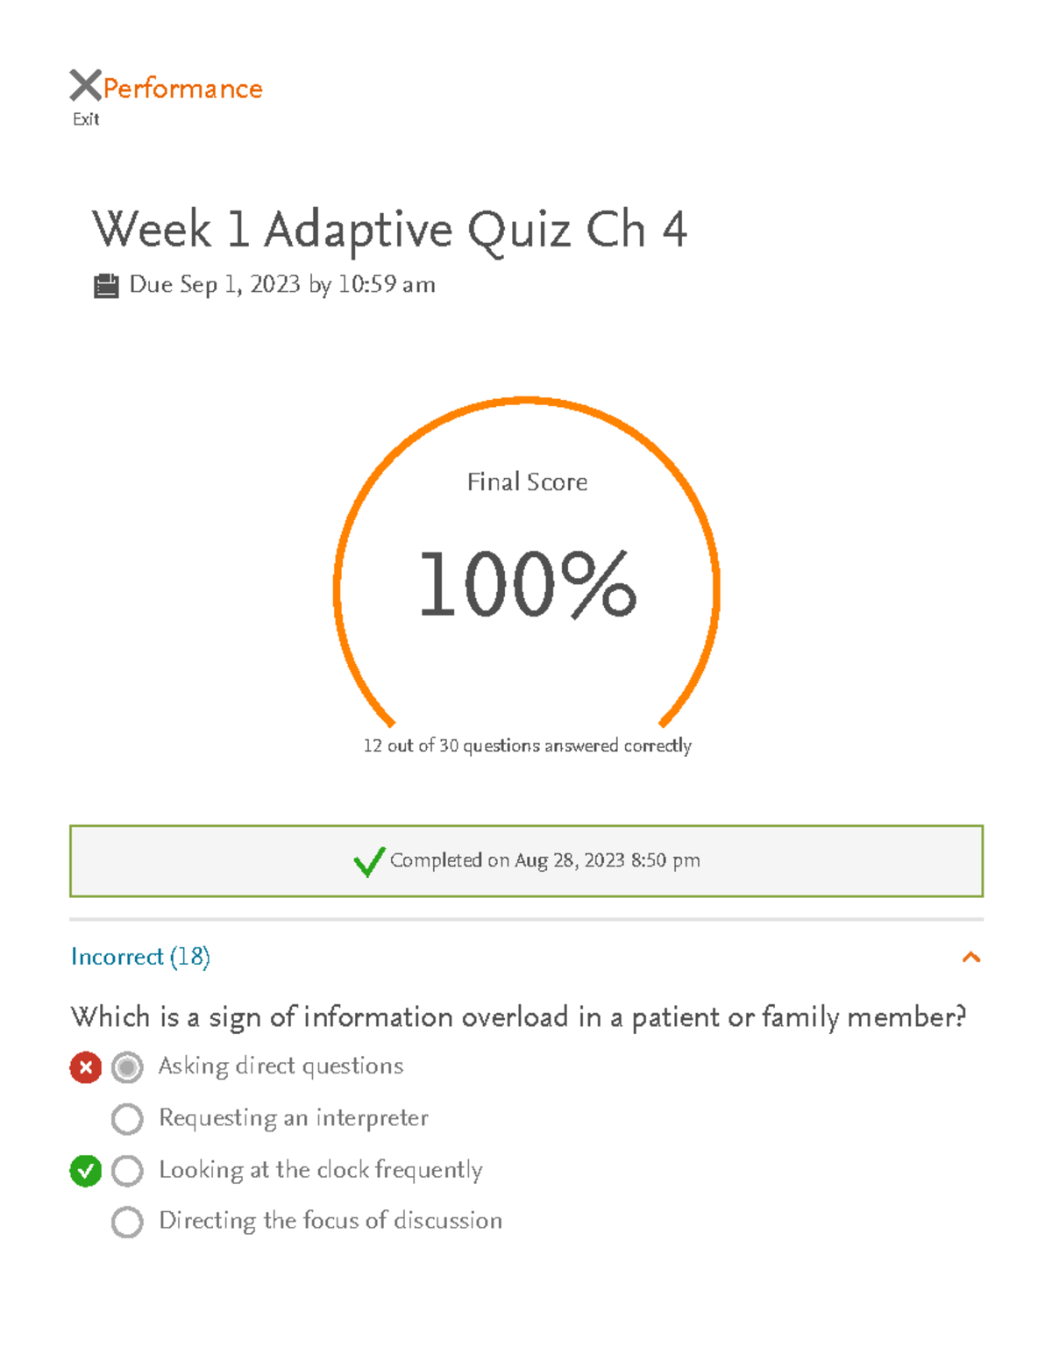This screenshot has width=1052, height=1362.
Task: Click the X exit icon
Action: tap(85, 86)
